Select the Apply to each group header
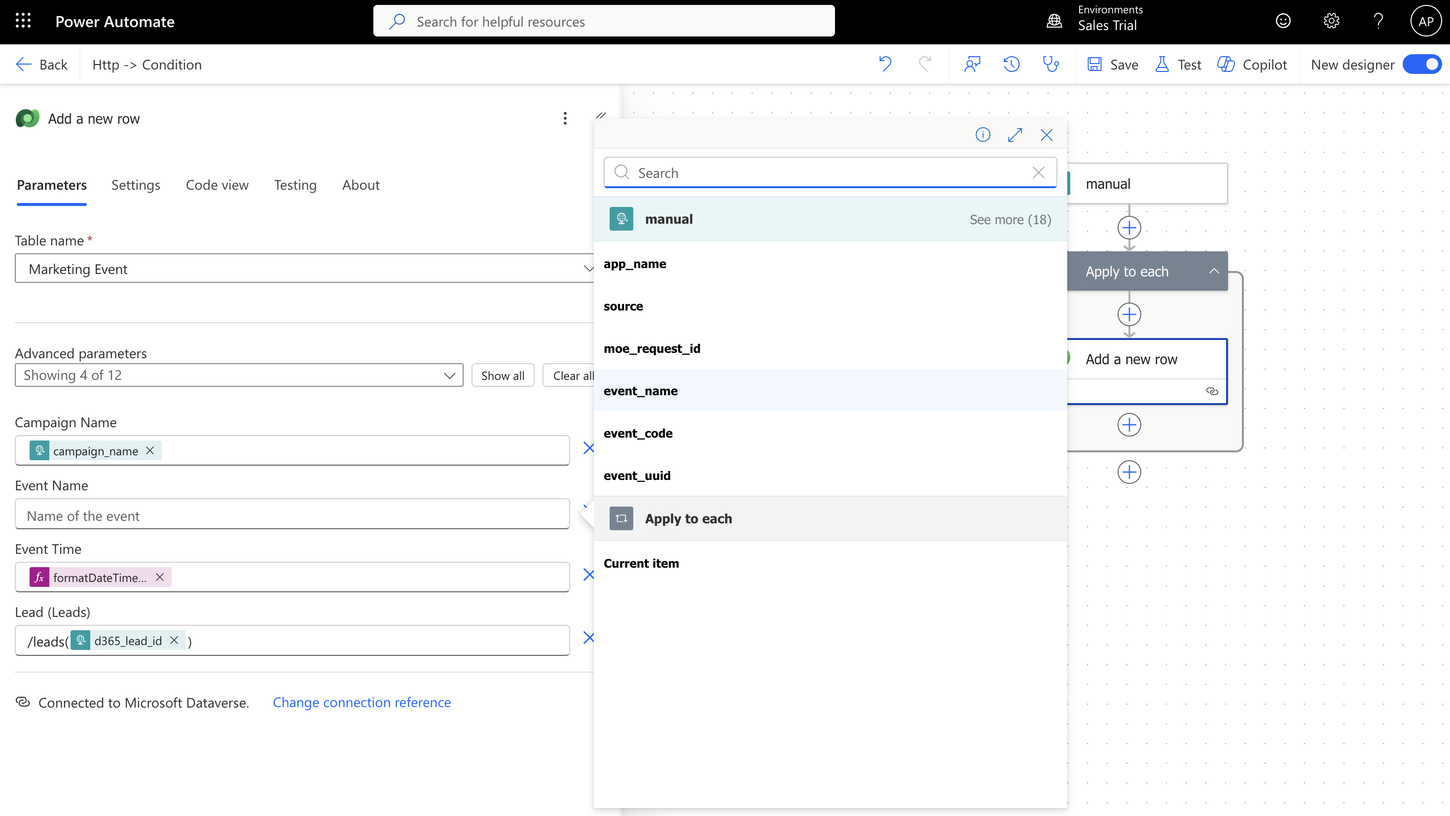The image size is (1450, 816). pos(830,518)
